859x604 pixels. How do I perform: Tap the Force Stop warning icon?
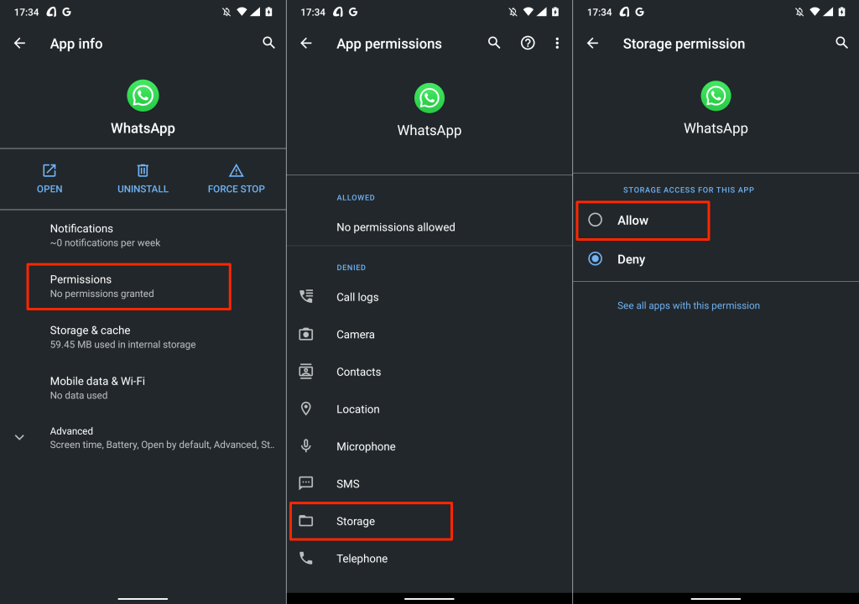pyautogui.click(x=236, y=171)
